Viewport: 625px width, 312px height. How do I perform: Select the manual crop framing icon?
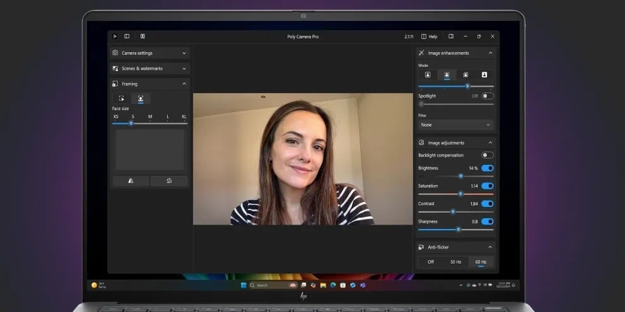[122, 99]
